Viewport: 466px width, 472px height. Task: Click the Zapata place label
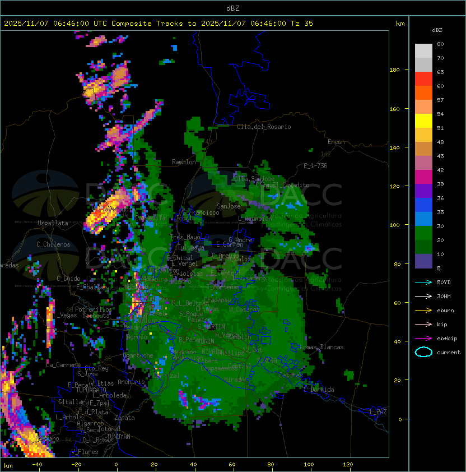pos(124,418)
